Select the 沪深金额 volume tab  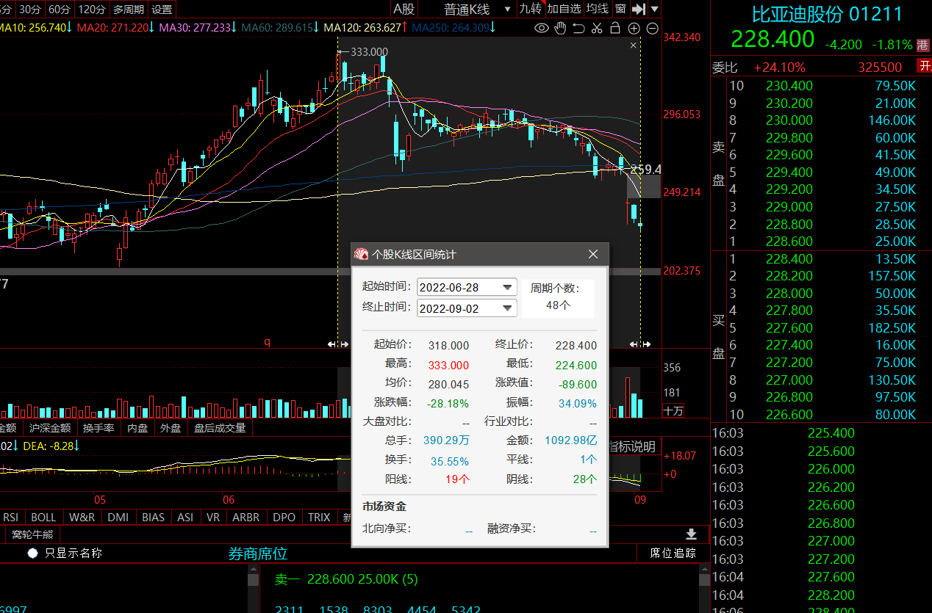click(x=50, y=428)
